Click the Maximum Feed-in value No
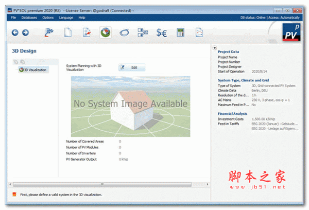Image resolution: width=309 pixels, height=210 pixels. coord(253,105)
